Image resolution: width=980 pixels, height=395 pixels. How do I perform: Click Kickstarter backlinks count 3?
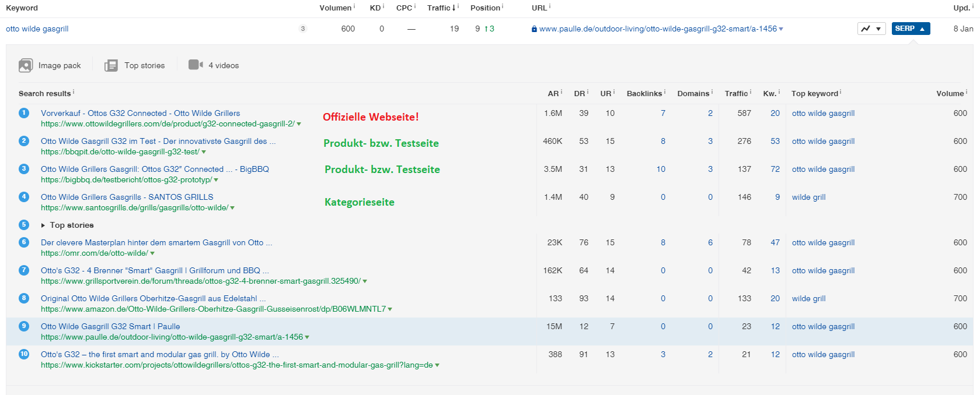[663, 354]
